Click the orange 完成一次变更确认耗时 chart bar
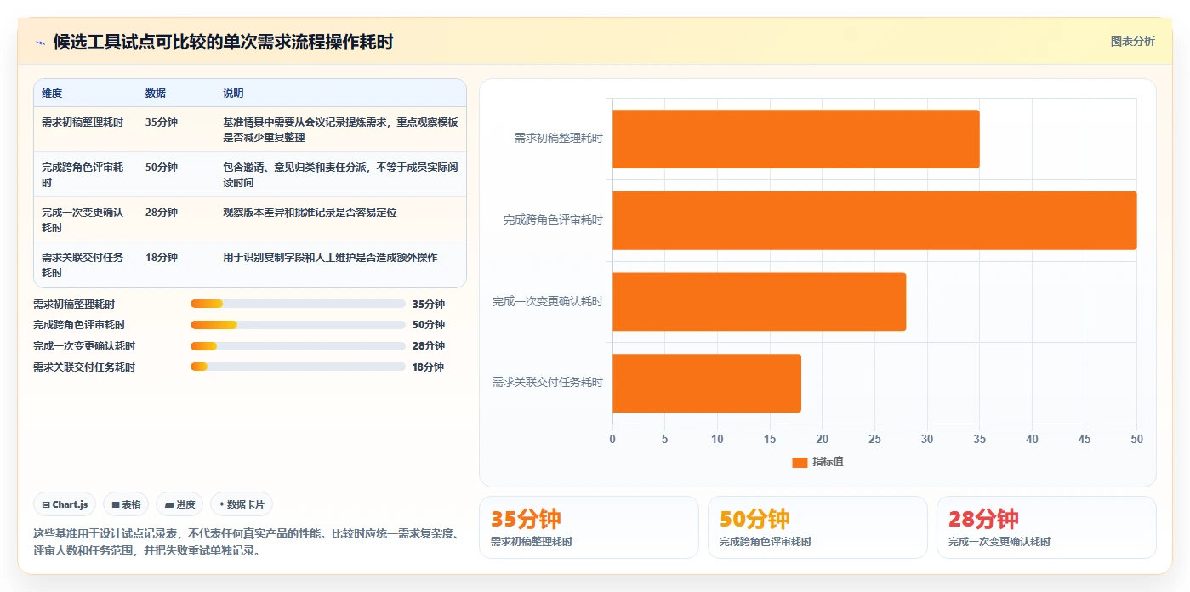 tap(760, 301)
